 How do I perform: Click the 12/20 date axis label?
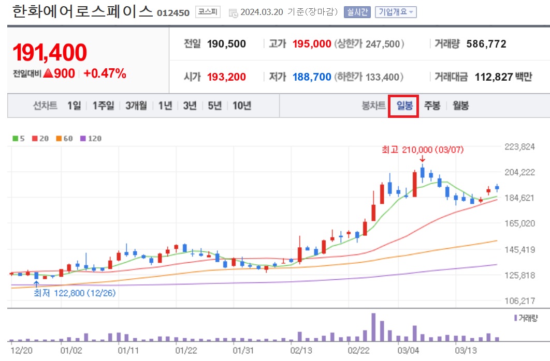click(x=21, y=351)
